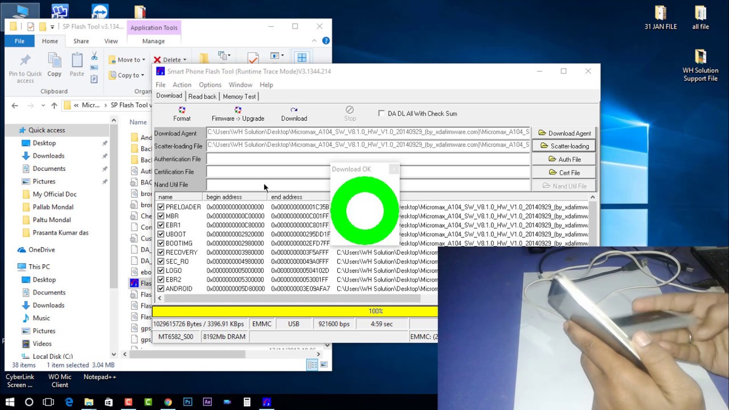Image resolution: width=729 pixels, height=410 pixels.
Task: Open the 31 JAN FILE desktop icon
Action: coord(661,18)
